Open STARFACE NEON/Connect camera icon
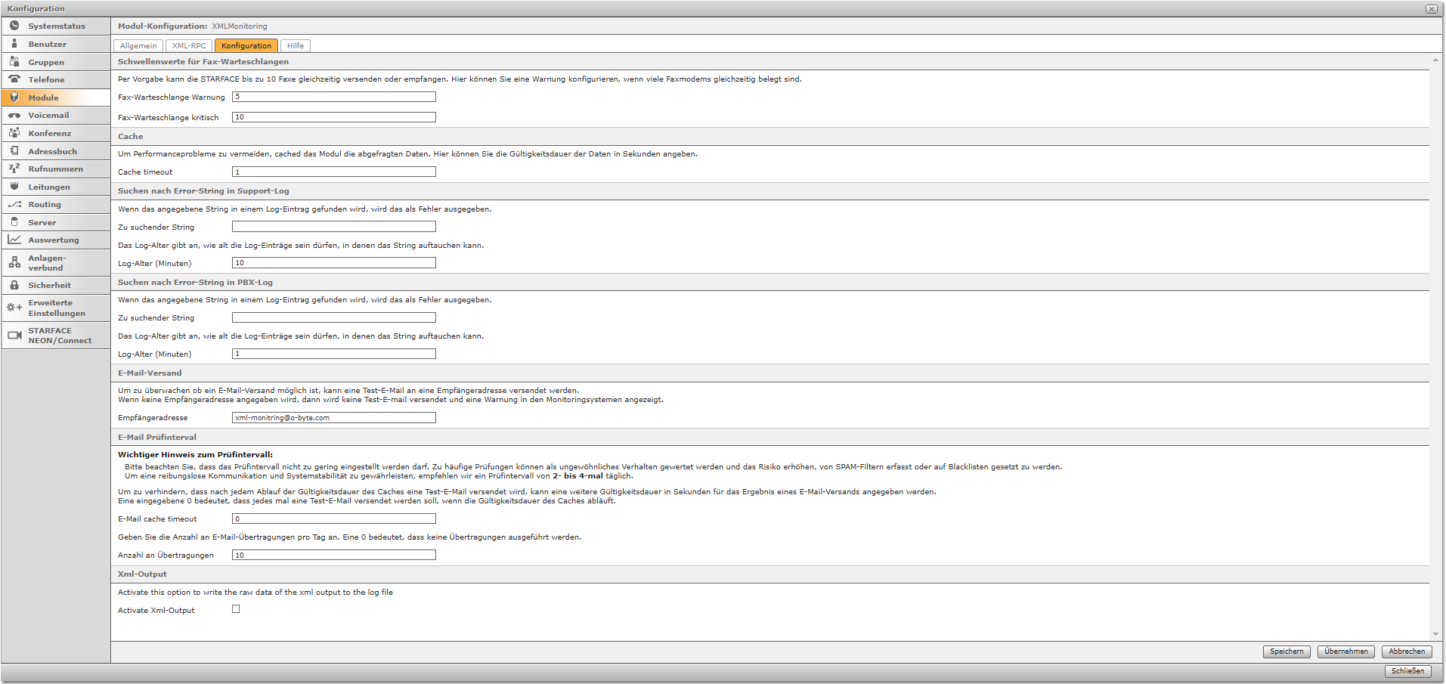This screenshot has width=1446, height=684. (14, 336)
